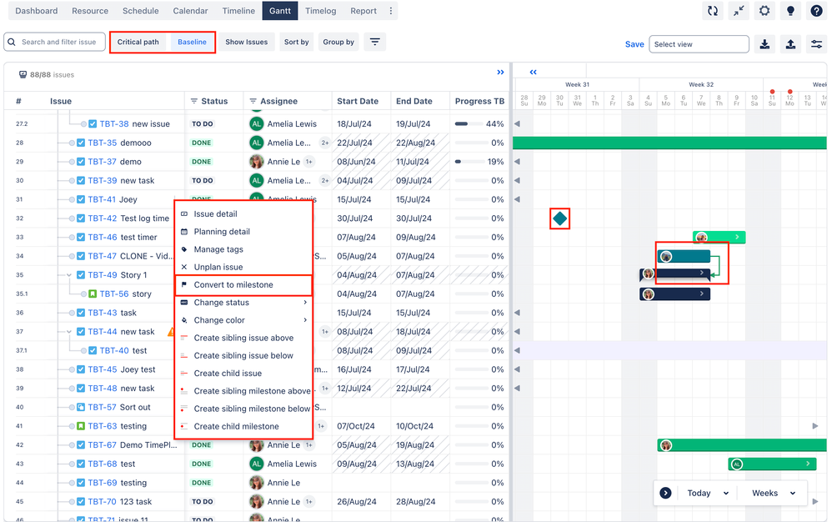Click the TBT-39 task checkbox icon
832x522 pixels.
tap(81, 180)
